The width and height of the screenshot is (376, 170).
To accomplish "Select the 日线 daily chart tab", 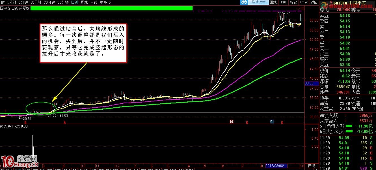I will [x=75, y=2].
